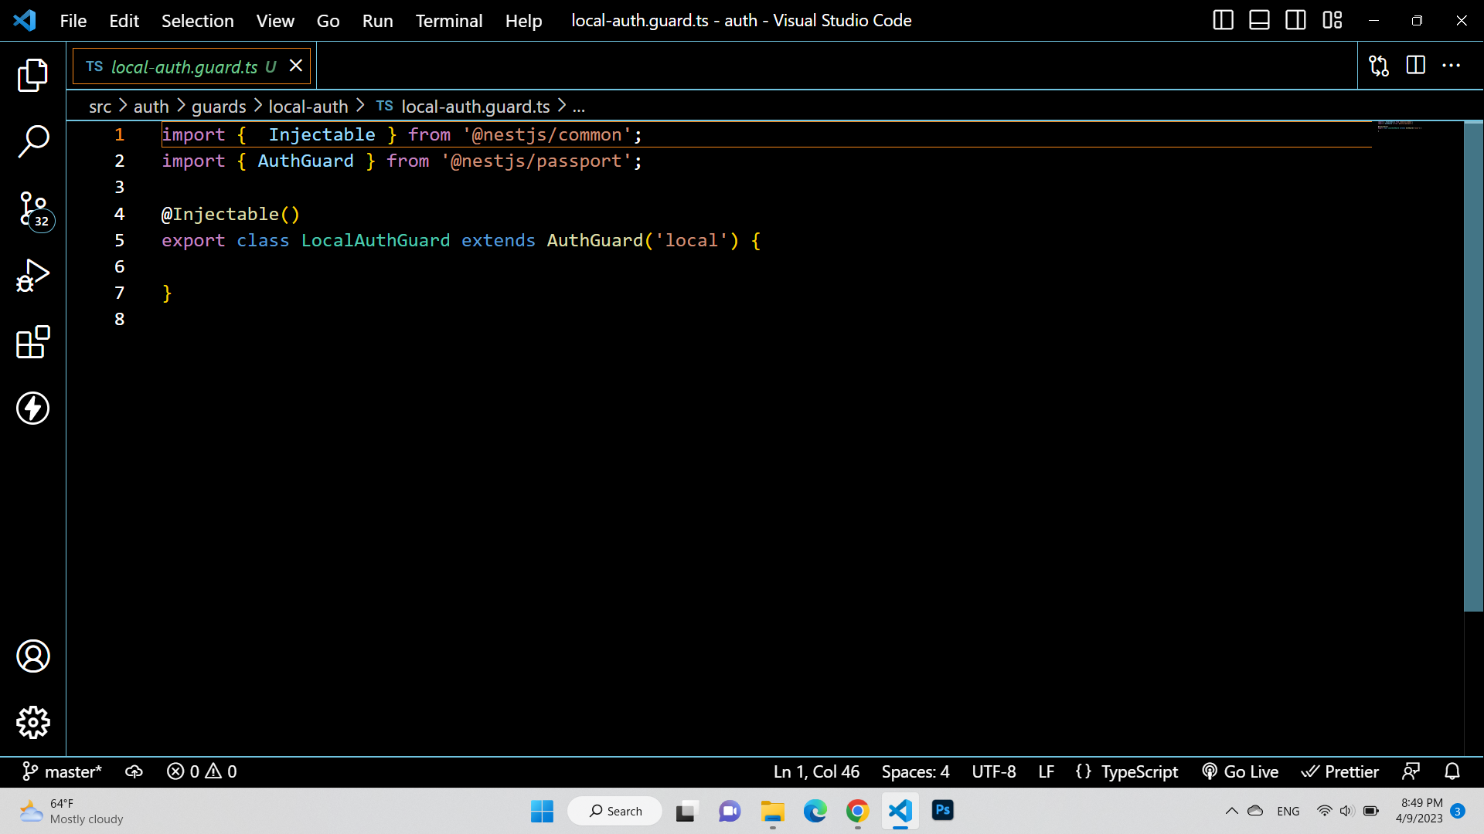Start the Go Live server
Viewport: 1484px width, 834px height.
pyautogui.click(x=1241, y=771)
